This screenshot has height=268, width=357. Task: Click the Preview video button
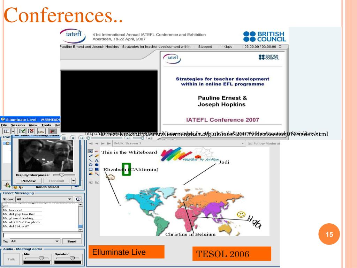(29, 181)
